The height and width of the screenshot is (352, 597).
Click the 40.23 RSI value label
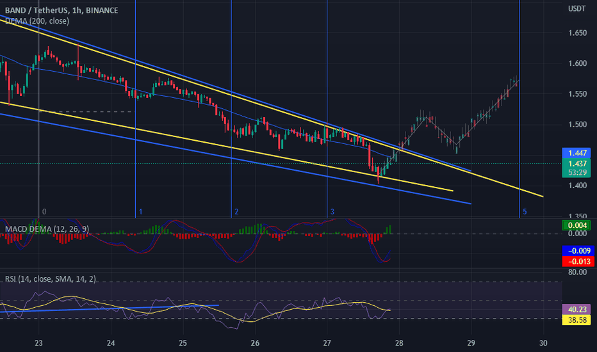[577, 309]
